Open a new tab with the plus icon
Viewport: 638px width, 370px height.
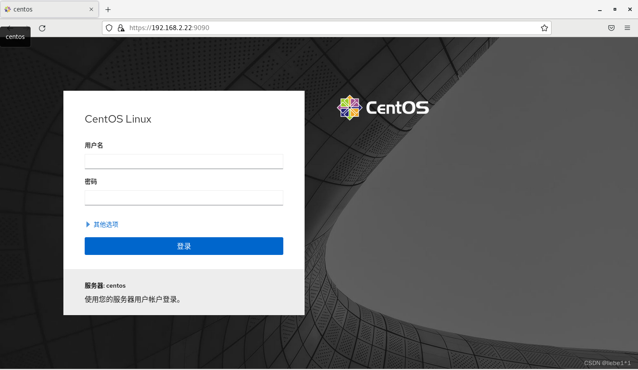tap(108, 9)
